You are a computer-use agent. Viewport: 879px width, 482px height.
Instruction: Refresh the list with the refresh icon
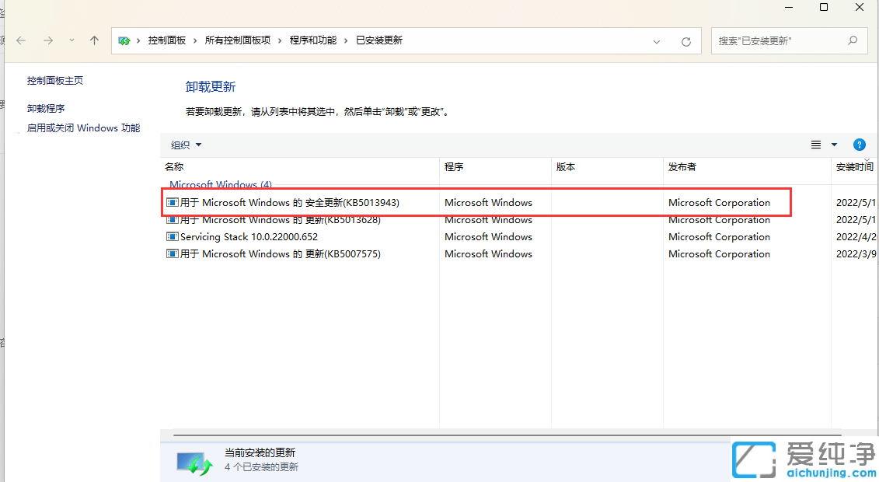[x=686, y=41]
